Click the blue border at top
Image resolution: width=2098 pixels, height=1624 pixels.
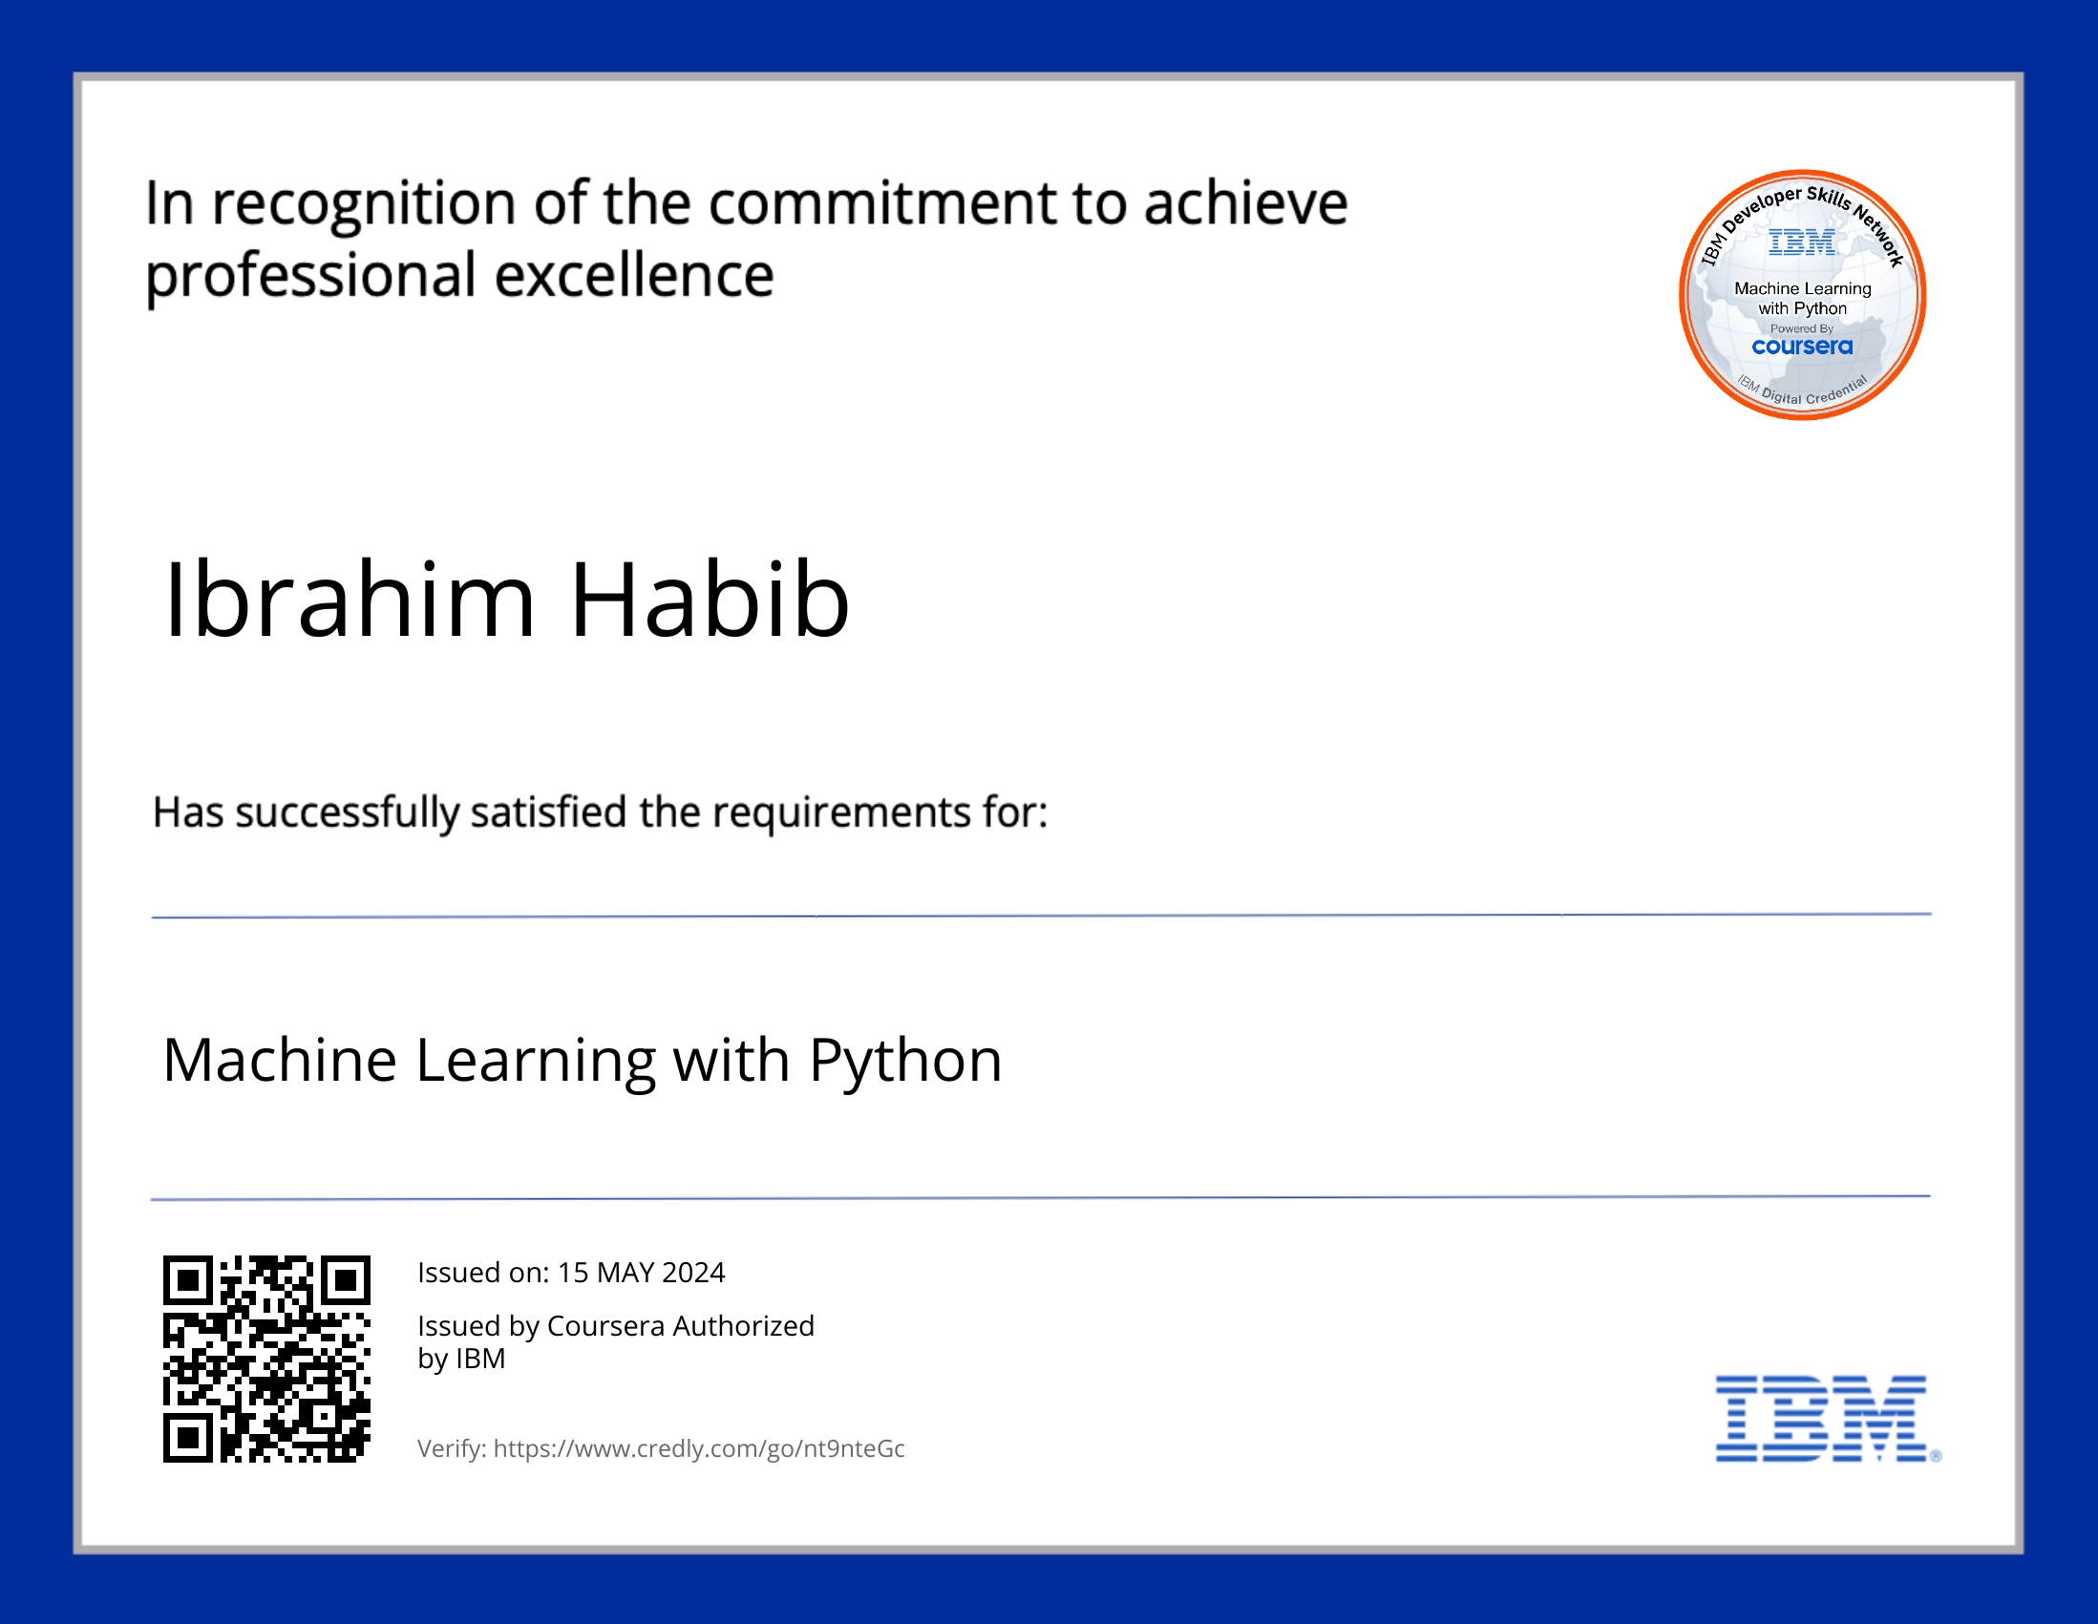[1049, 34]
